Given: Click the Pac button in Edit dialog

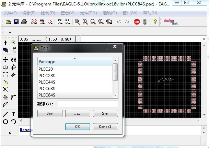Looking at the screenshot, I should [x=78, y=114].
